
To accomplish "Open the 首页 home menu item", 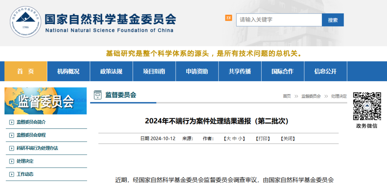I will [26, 72].
